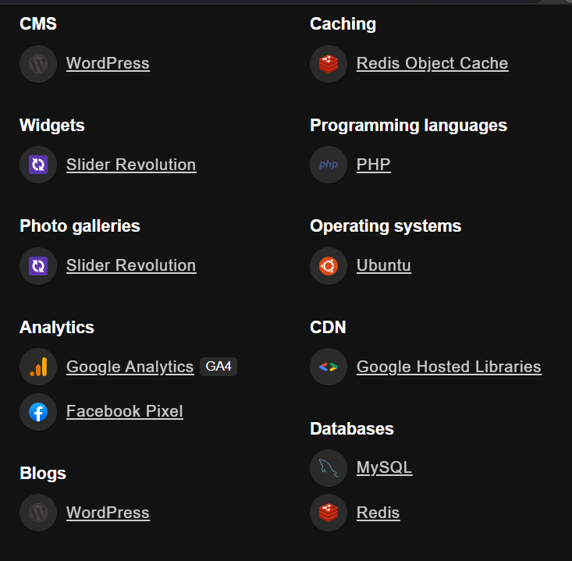Click the GA4 badge beside Google Analytics

(218, 367)
